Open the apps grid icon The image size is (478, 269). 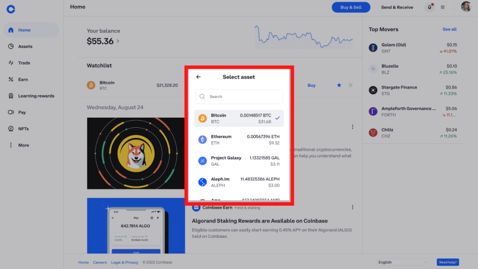point(443,7)
